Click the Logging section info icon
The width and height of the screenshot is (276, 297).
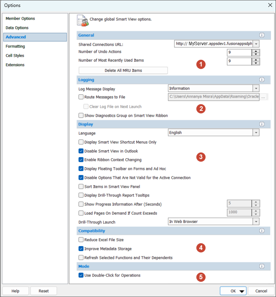point(262,80)
